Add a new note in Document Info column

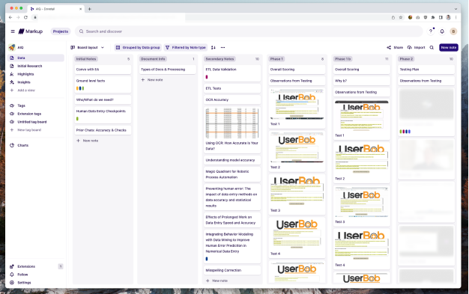152,80
